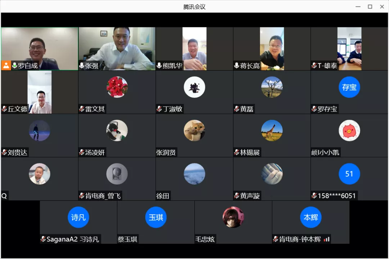Screen dimensions: 389x259
Task: Minimize the 腾讯会议 window
Action: (358, 7)
